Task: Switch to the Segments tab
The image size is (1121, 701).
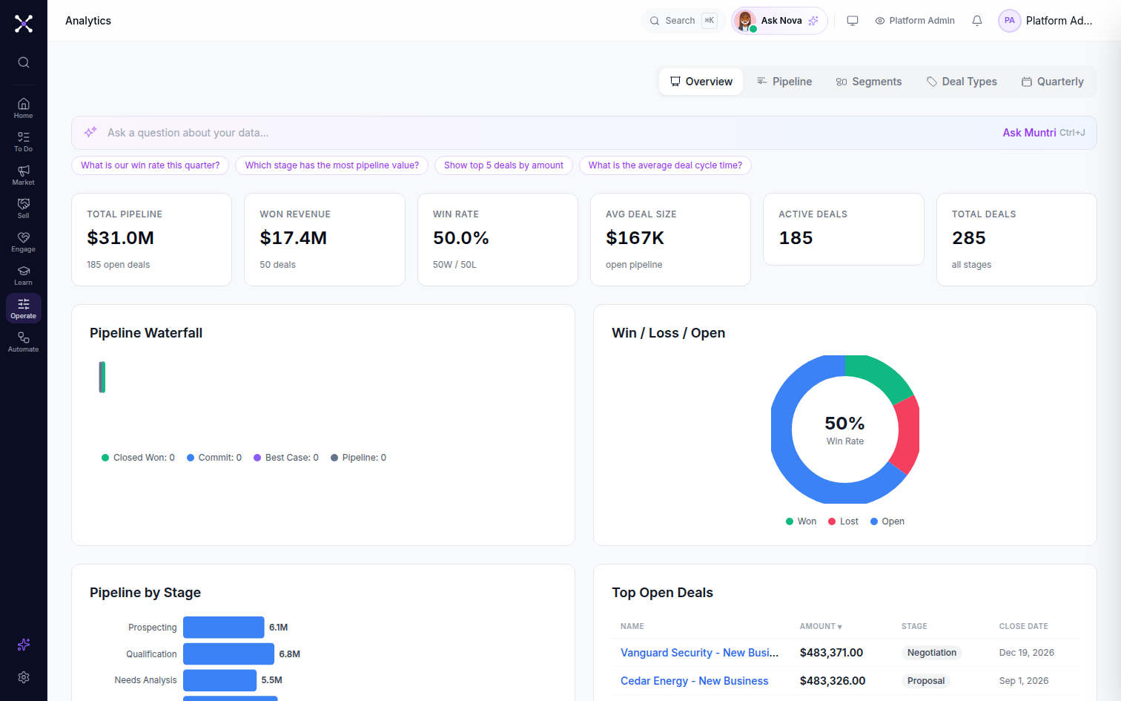Action: [x=868, y=82]
